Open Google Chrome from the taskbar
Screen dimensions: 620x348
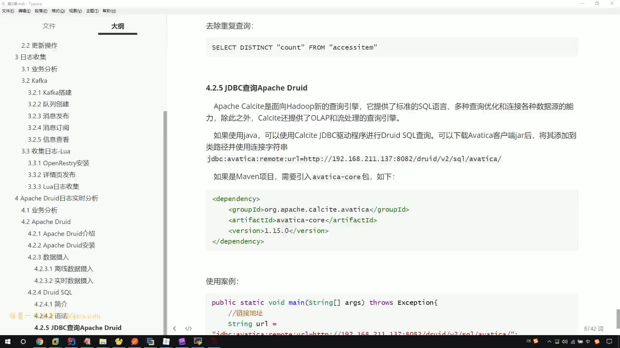pos(39,342)
